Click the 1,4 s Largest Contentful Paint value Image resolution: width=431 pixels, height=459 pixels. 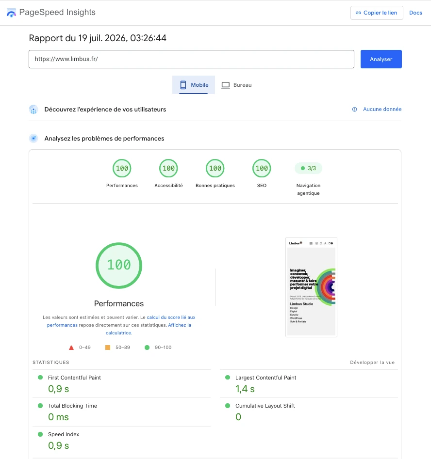(x=245, y=389)
